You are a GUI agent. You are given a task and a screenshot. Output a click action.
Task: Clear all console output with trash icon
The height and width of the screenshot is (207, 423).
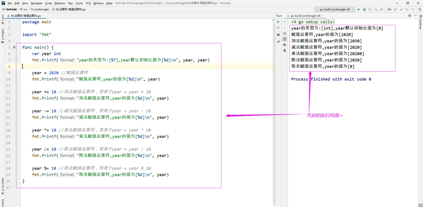click(285, 50)
